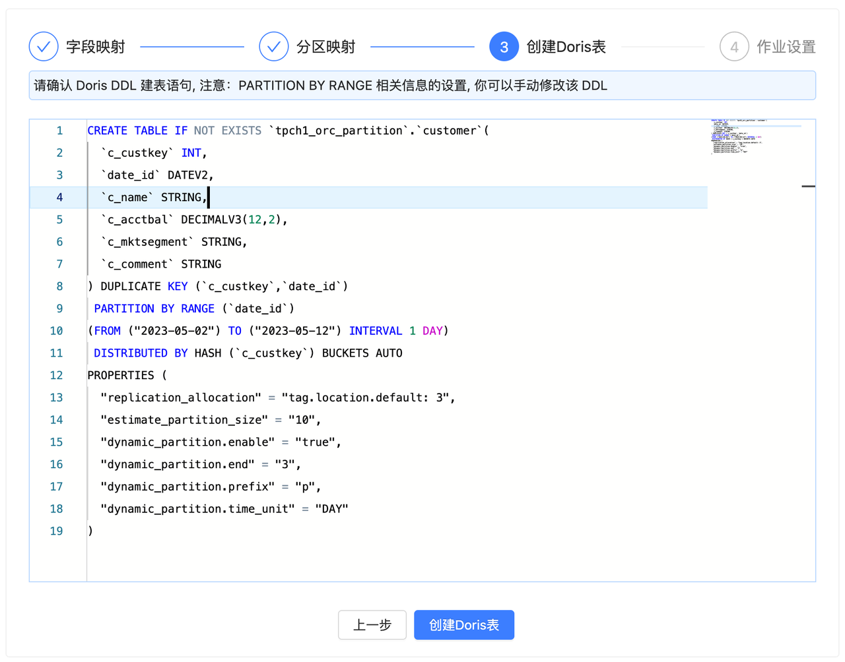Click the 字段映射 completed checkmark icon
The width and height of the screenshot is (845, 662).
[x=42, y=46]
